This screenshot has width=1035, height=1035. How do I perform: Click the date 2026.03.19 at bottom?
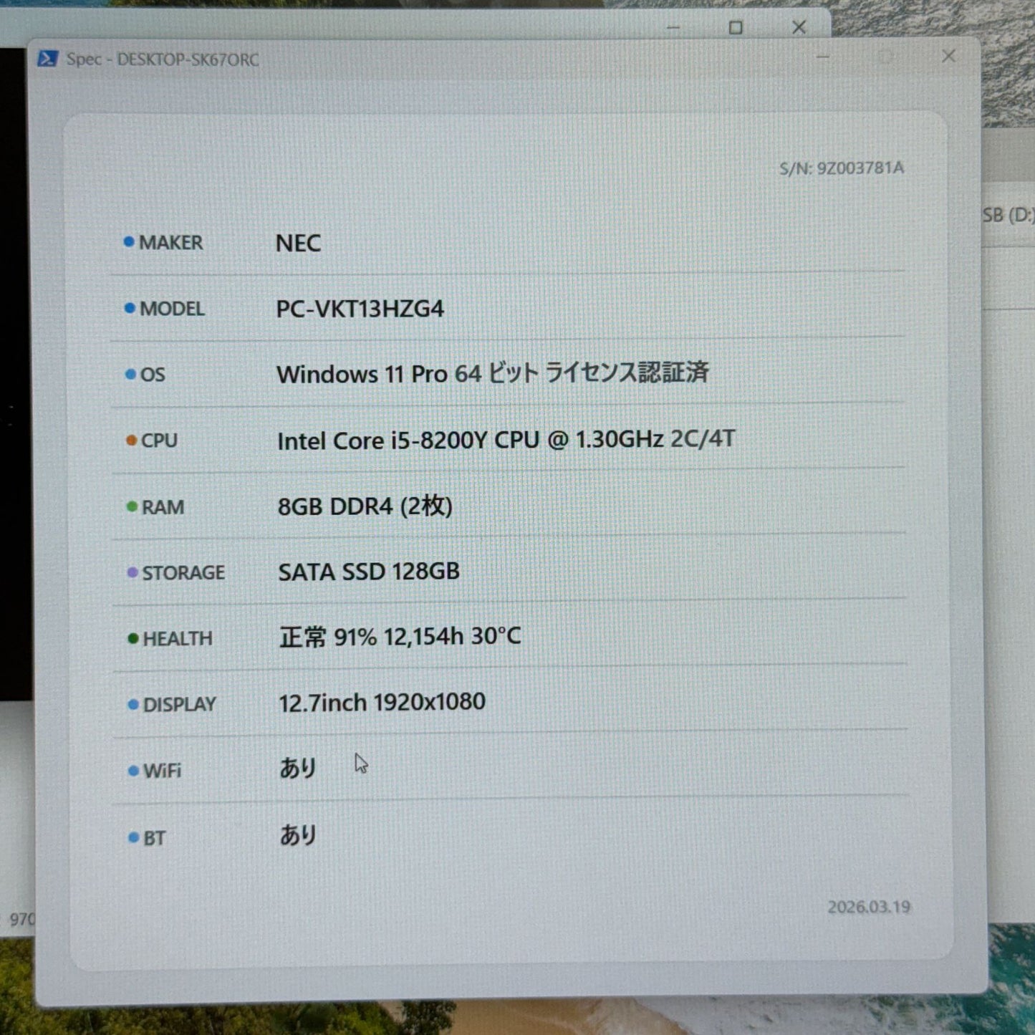tap(869, 907)
